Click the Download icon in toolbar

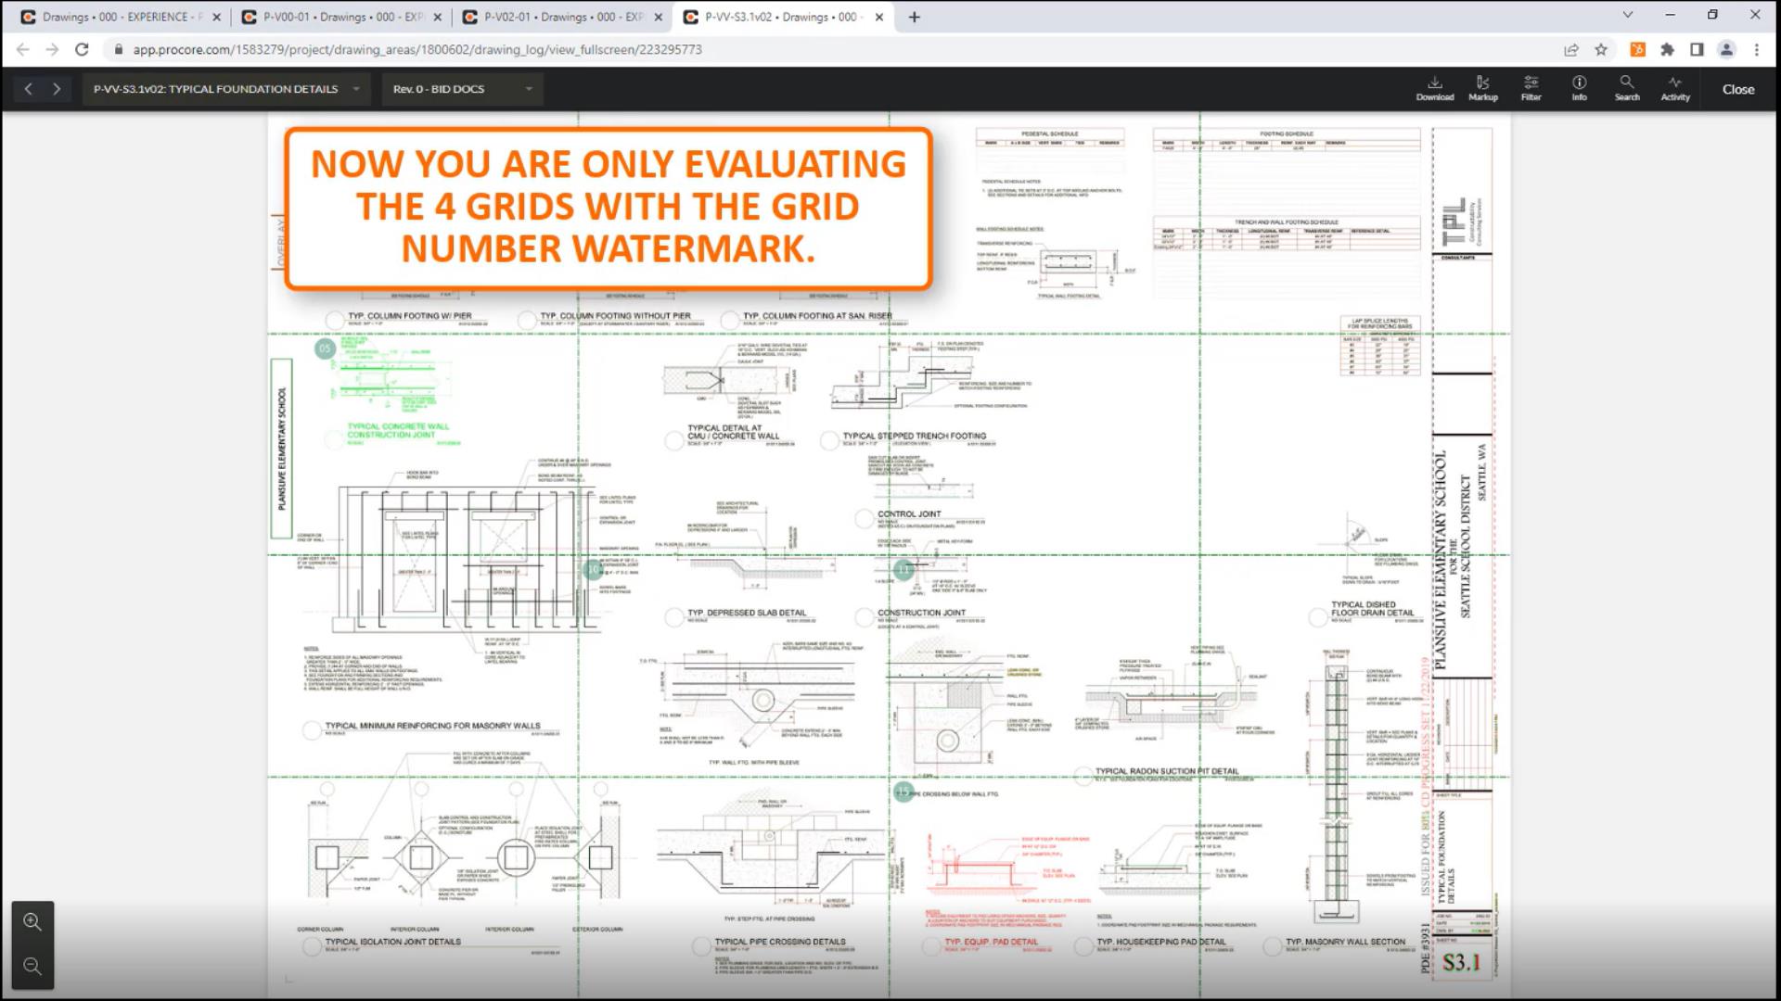tap(1434, 88)
